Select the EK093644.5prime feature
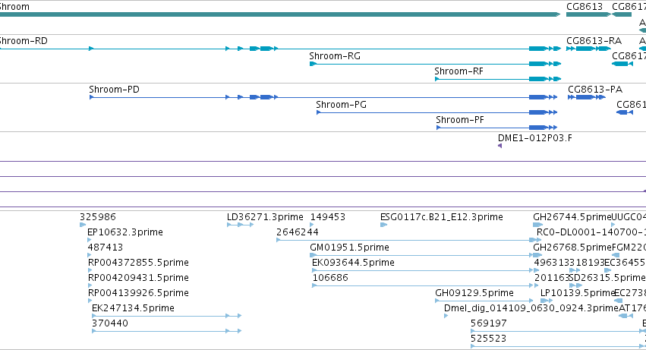 [x=423, y=270]
